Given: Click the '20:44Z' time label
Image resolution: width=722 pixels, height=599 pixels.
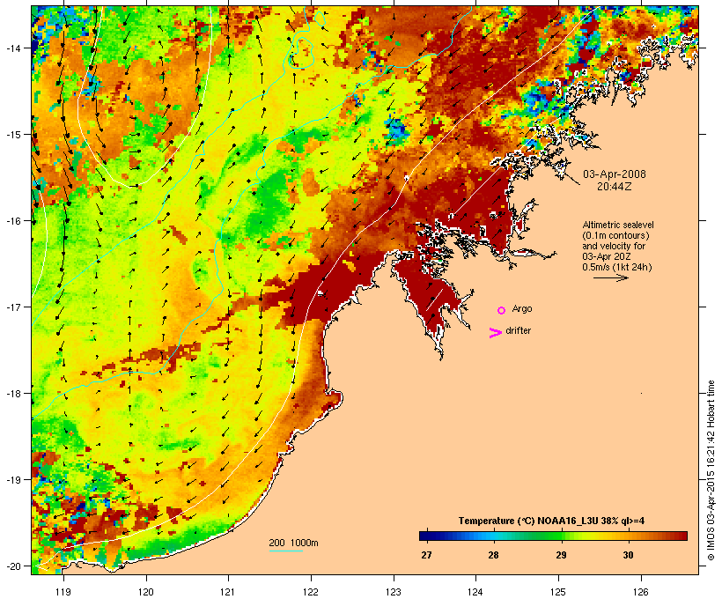Looking at the screenshot, I should pyautogui.click(x=615, y=187).
